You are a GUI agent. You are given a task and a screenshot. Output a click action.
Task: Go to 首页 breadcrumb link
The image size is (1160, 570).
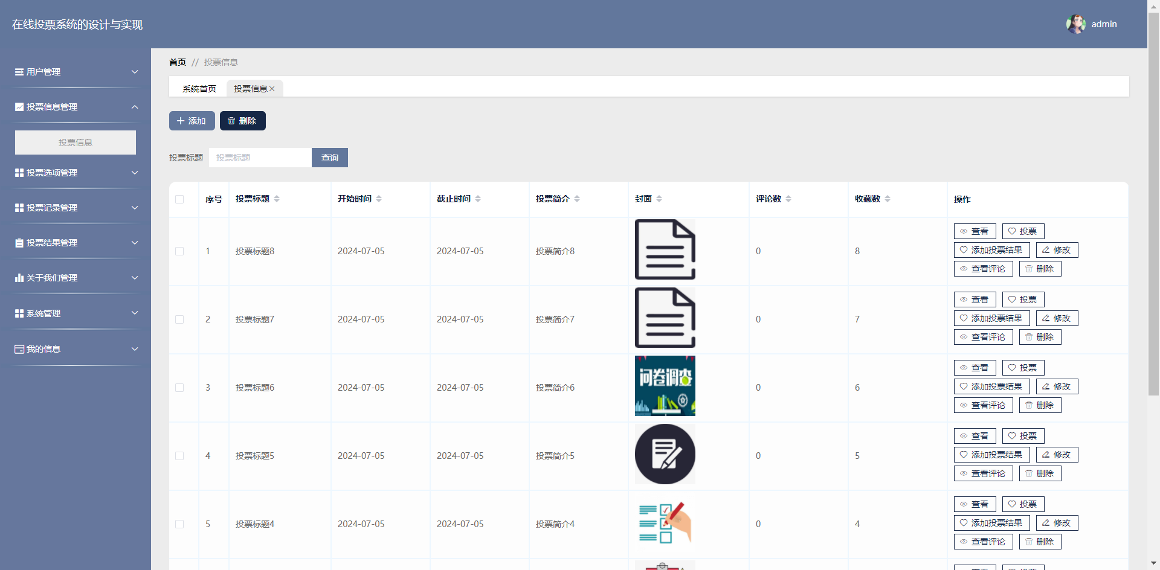click(x=178, y=62)
